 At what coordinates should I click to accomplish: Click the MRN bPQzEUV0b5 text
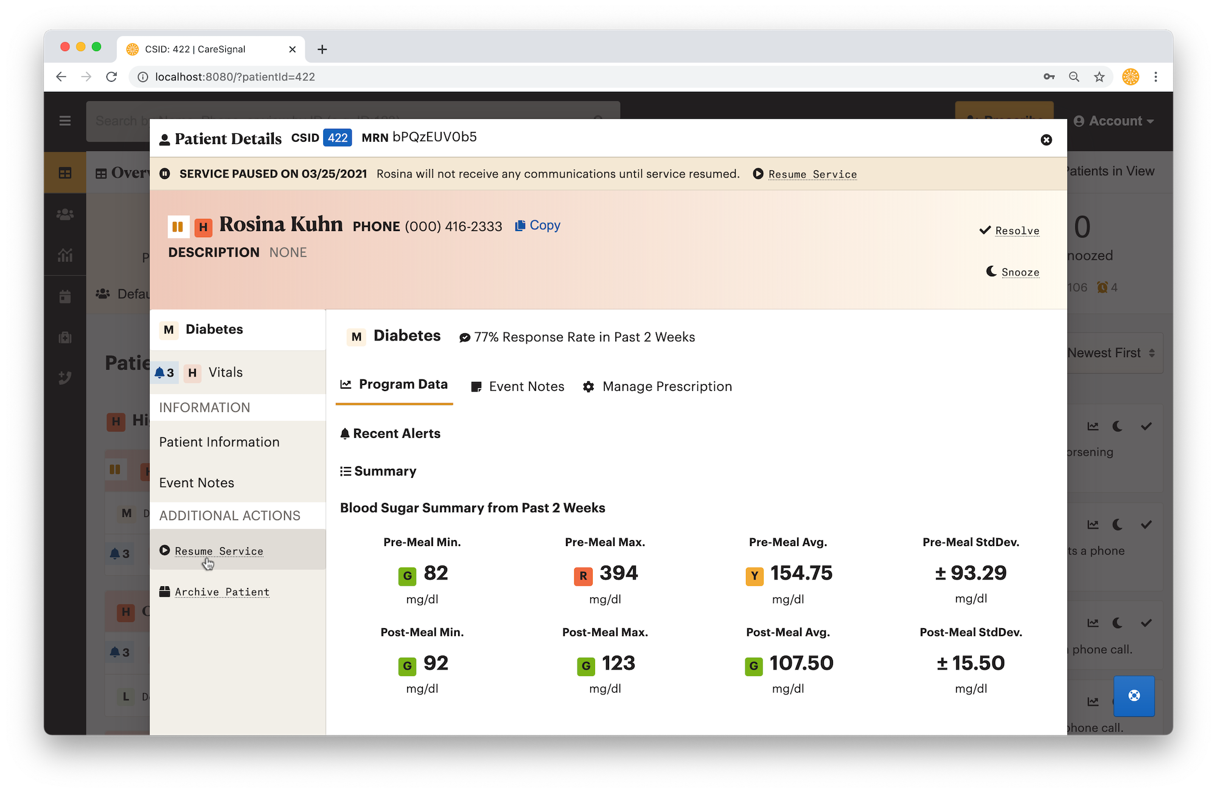tap(419, 137)
